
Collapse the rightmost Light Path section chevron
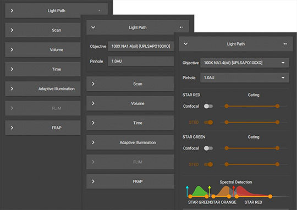186,44
